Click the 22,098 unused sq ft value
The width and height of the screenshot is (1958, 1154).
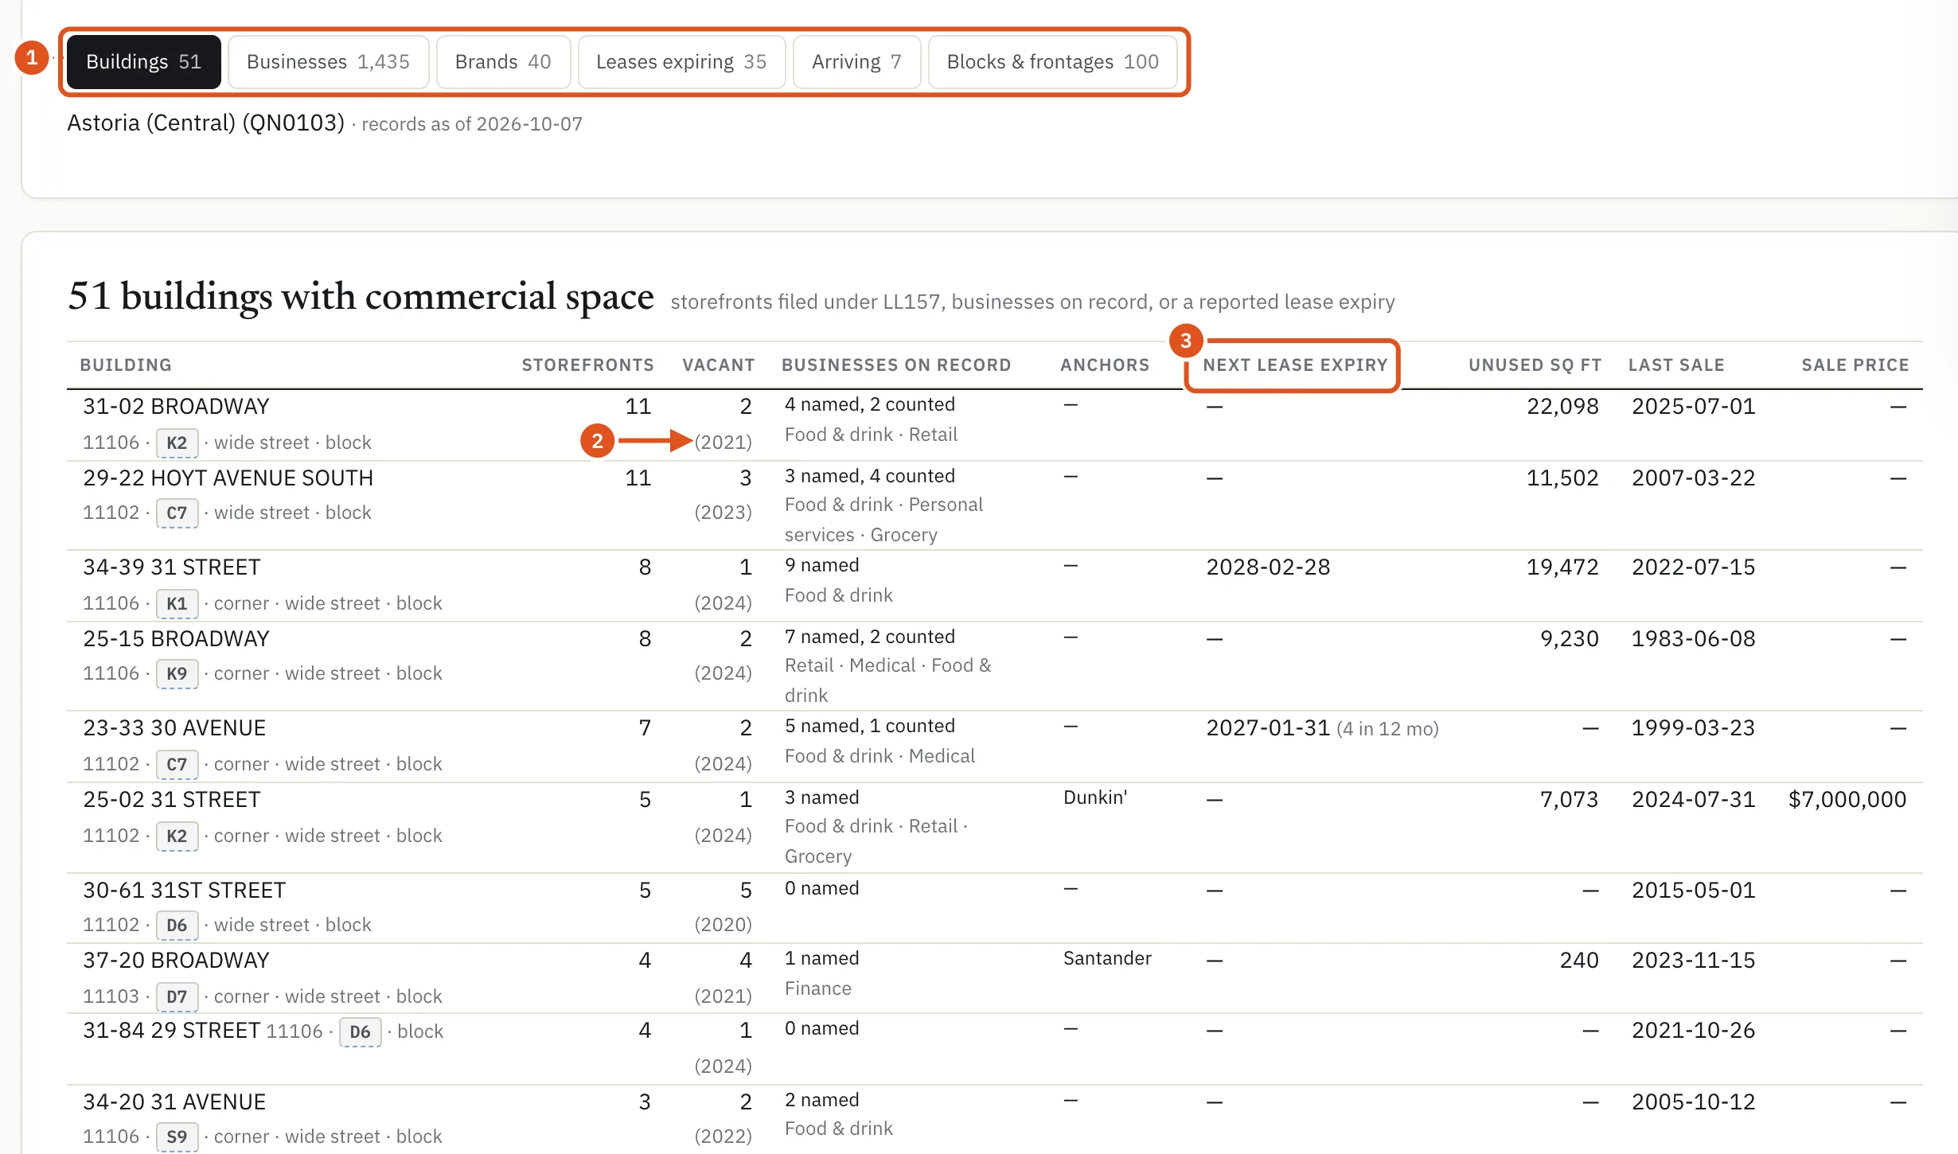pos(1562,407)
